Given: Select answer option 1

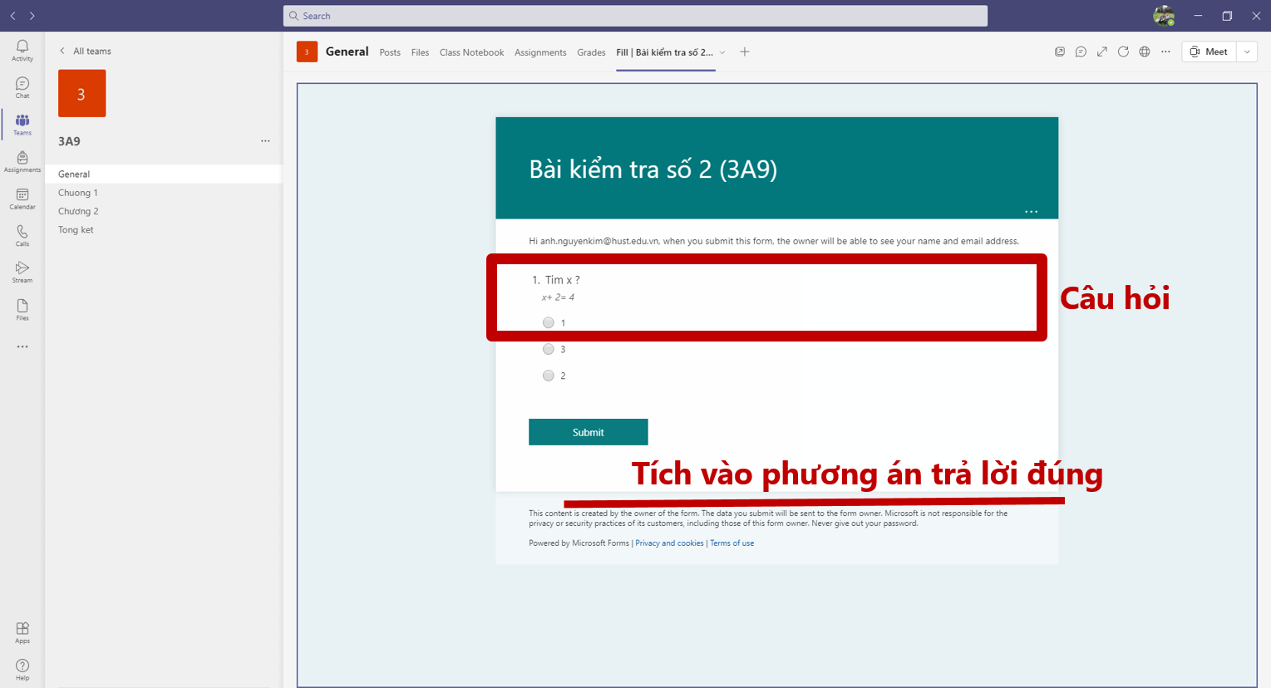Looking at the screenshot, I should click(x=549, y=322).
